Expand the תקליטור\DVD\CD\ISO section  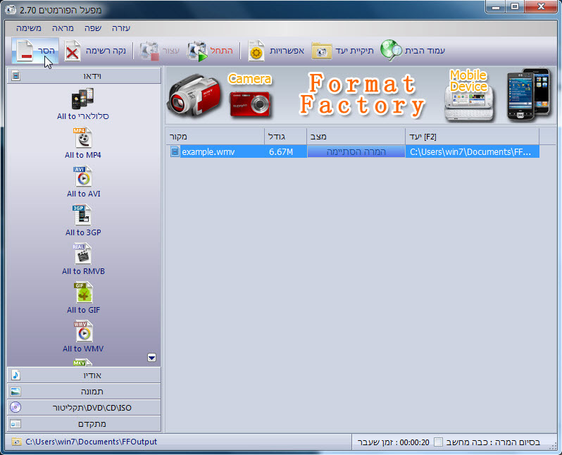tap(84, 408)
